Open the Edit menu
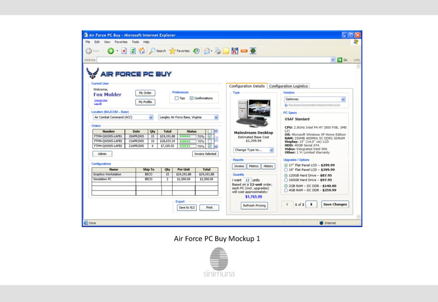 (97, 42)
